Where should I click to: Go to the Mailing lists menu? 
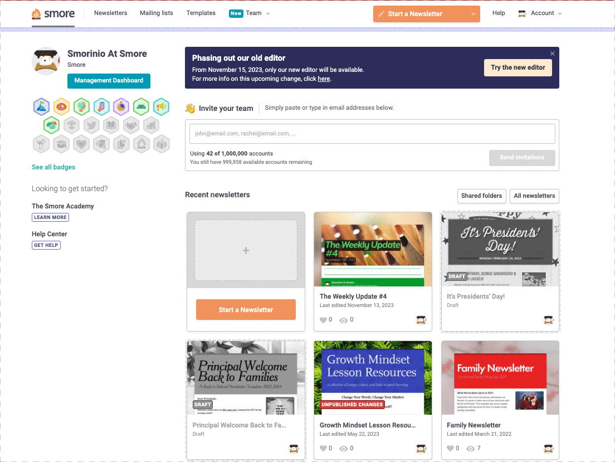pyautogui.click(x=156, y=13)
